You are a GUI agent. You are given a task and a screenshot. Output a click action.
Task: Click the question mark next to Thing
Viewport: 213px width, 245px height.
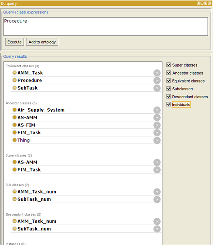pos(157,140)
